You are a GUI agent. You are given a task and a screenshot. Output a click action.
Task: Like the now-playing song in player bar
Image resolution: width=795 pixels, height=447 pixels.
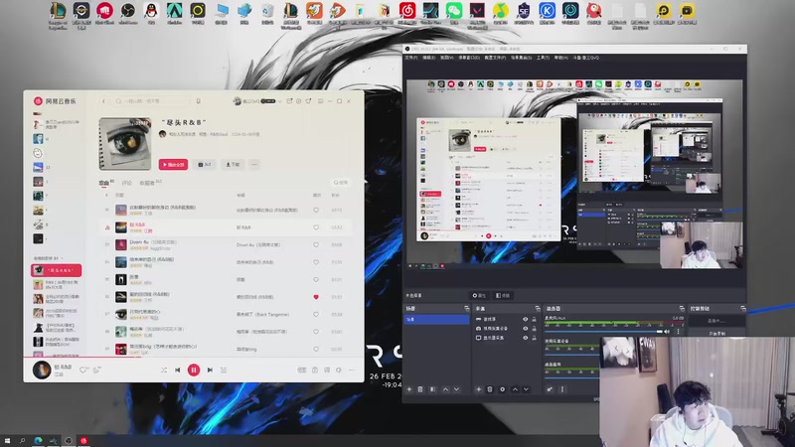(83, 370)
